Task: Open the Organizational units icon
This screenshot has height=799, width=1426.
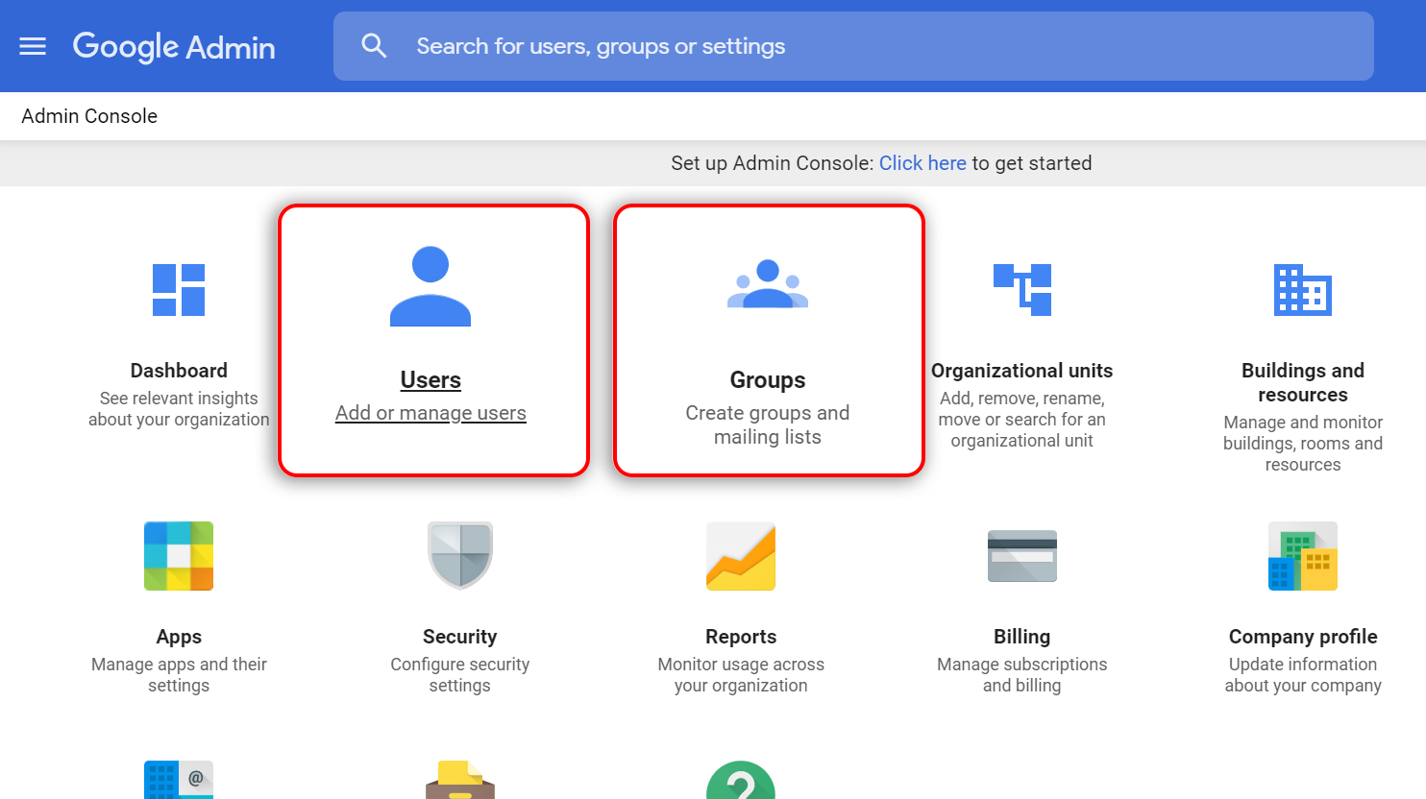Action: tap(1022, 290)
